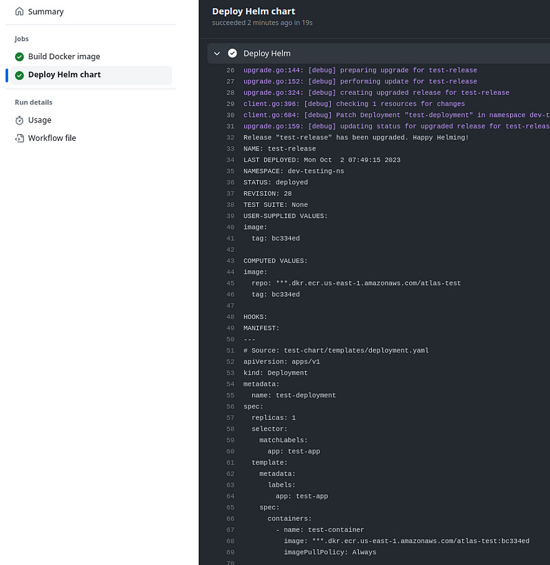Click the Deploy Helm step title
Viewport: 550px width, 565px height.
pyautogui.click(x=267, y=54)
